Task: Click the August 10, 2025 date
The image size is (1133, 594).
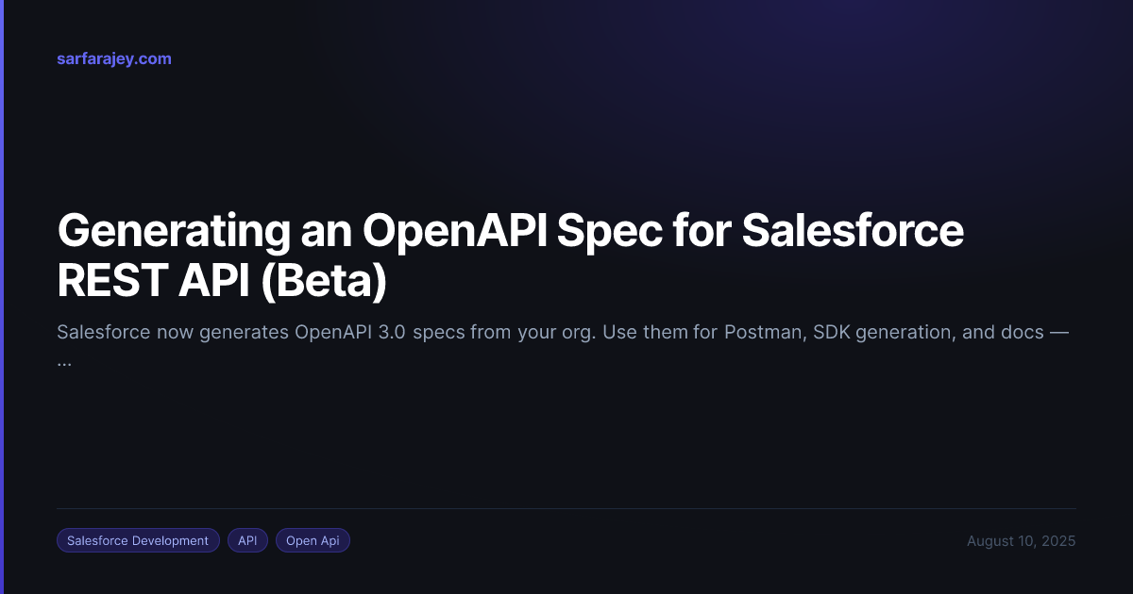Action: pyautogui.click(x=1021, y=541)
